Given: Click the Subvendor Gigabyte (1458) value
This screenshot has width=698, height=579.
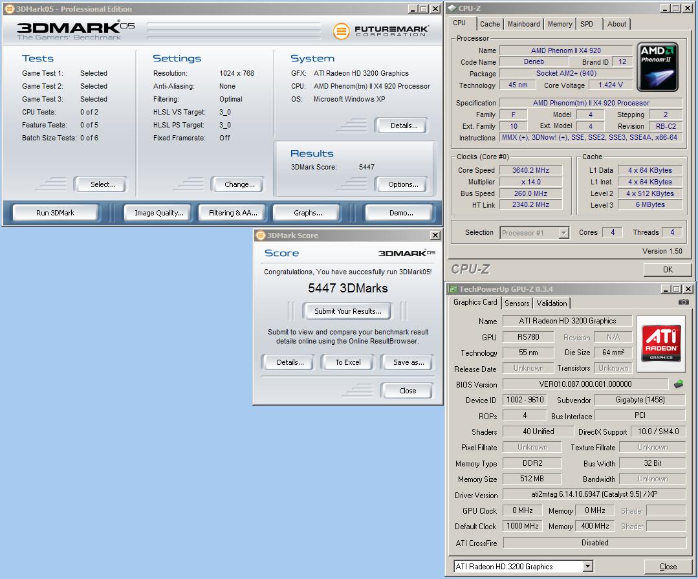Looking at the screenshot, I should coord(640,400).
